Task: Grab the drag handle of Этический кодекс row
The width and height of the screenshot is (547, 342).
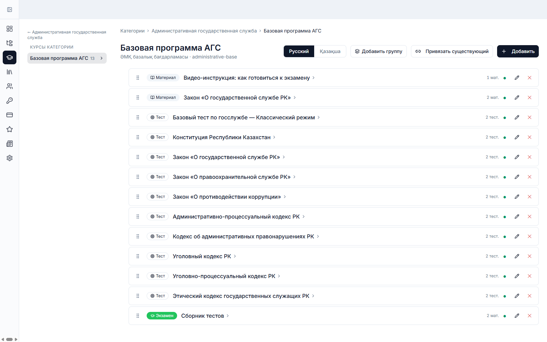Action: point(138,296)
